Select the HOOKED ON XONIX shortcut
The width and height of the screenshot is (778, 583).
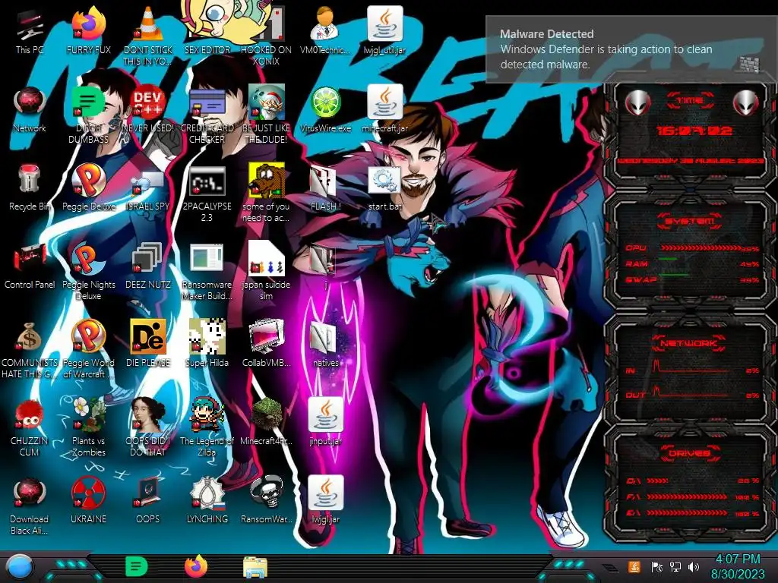click(266, 36)
